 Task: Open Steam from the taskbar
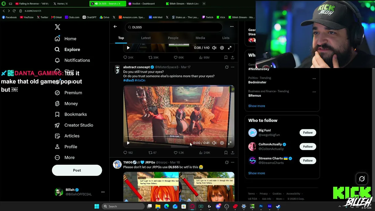click(x=278, y=206)
